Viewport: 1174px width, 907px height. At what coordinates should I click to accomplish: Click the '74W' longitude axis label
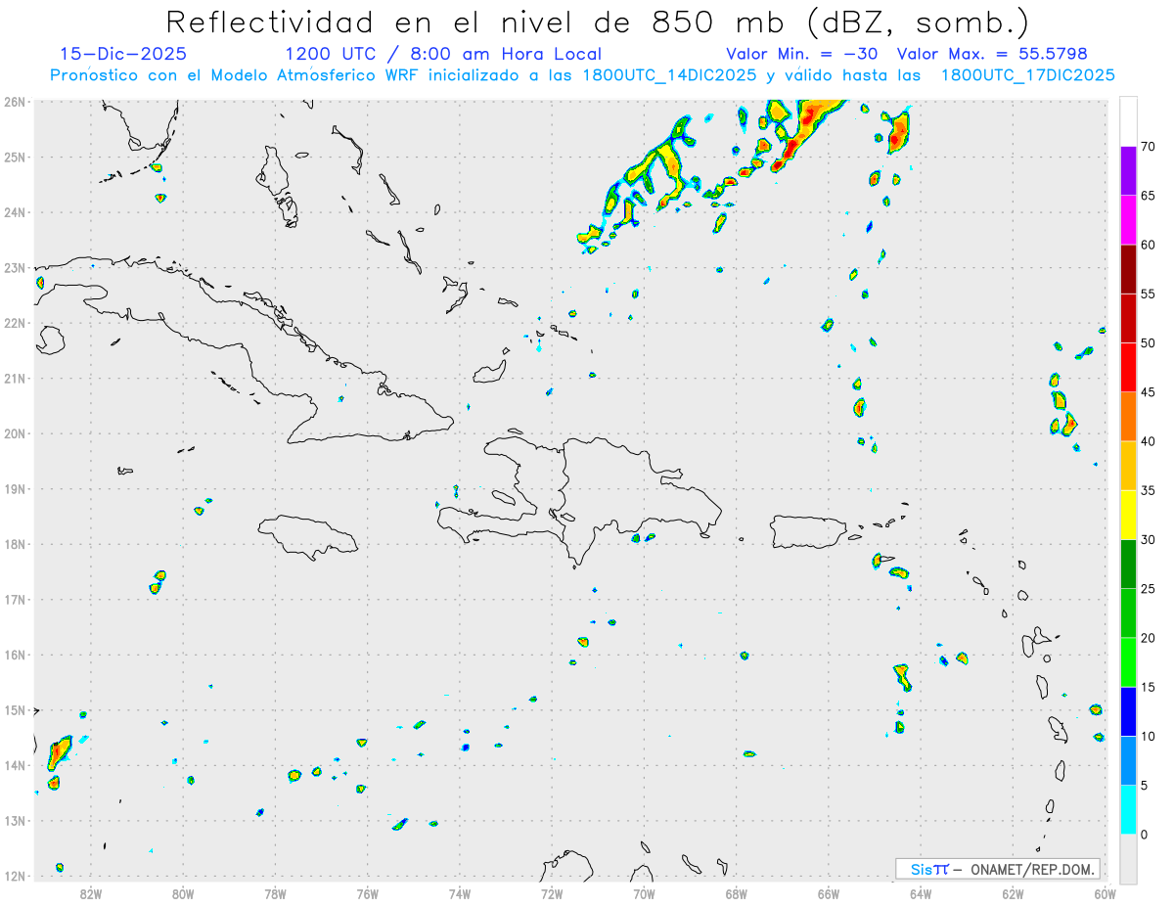tap(460, 893)
